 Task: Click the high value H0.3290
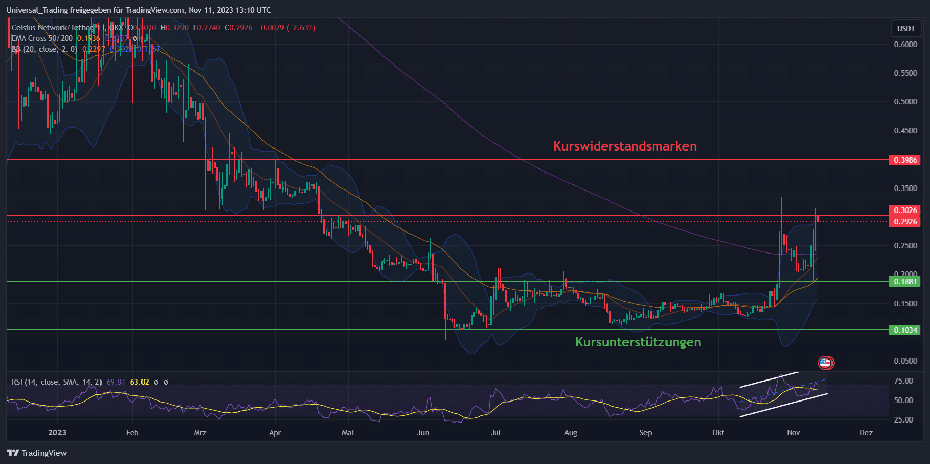click(x=174, y=28)
